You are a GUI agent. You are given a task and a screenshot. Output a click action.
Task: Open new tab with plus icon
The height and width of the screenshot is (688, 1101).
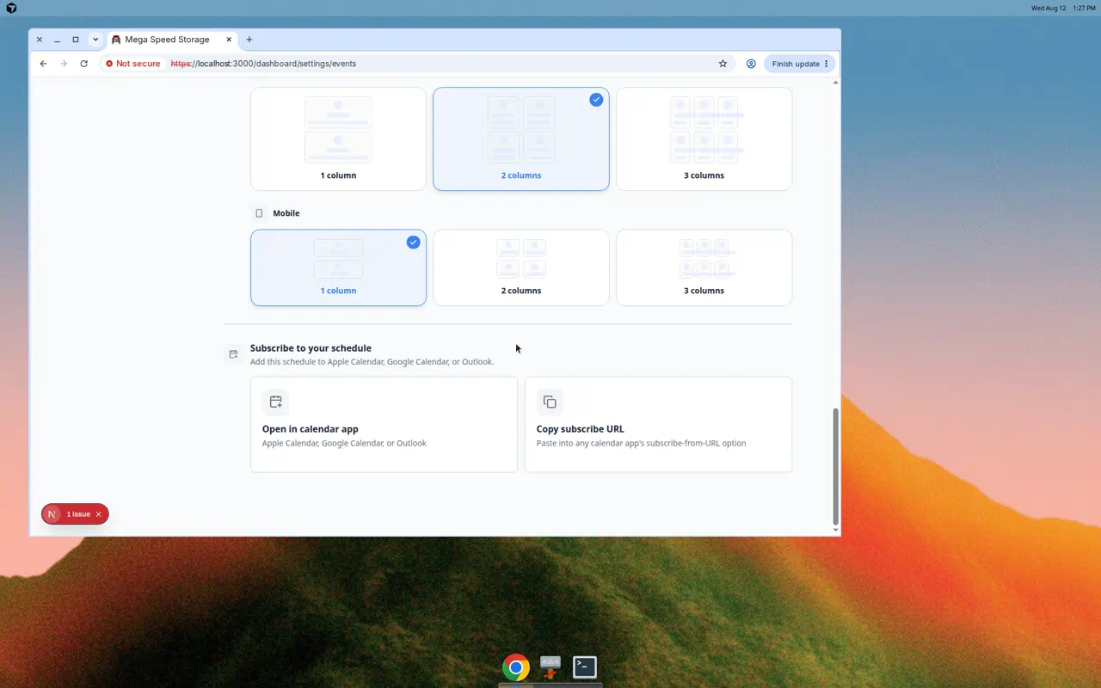(249, 40)
